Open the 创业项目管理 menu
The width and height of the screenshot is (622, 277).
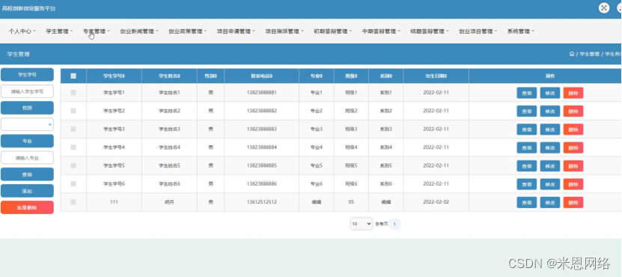coord(478,31)
